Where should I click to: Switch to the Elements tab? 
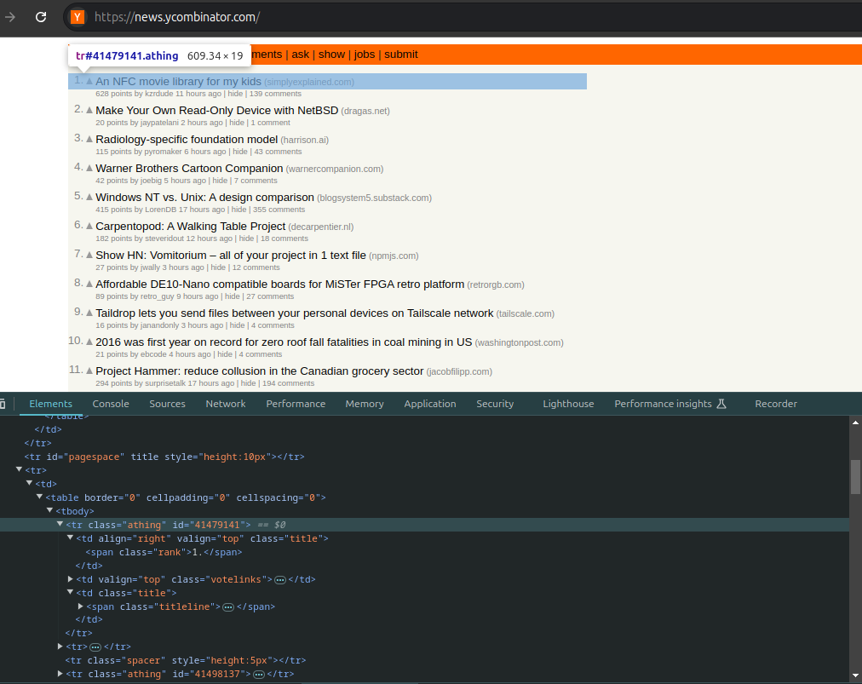pos(50,404)
